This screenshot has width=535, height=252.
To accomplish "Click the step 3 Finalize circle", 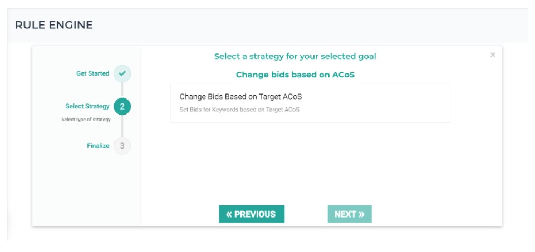I will click(122, 146).
